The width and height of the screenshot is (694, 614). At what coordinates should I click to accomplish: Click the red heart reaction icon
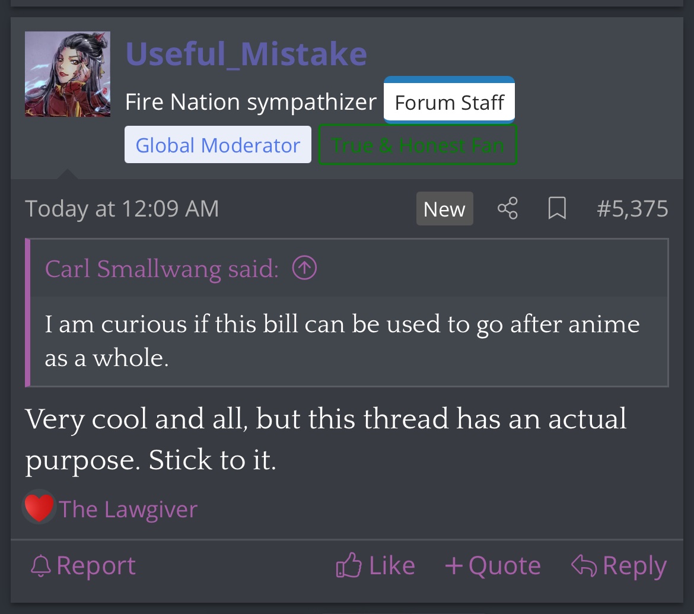click(39, 509)
